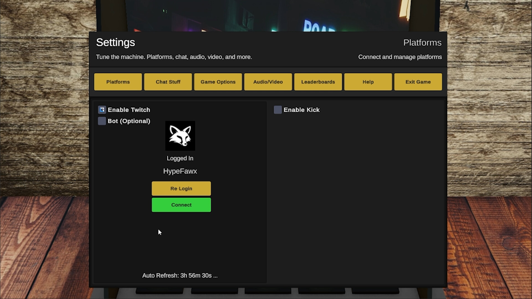Click the Settings heading title

116,42
